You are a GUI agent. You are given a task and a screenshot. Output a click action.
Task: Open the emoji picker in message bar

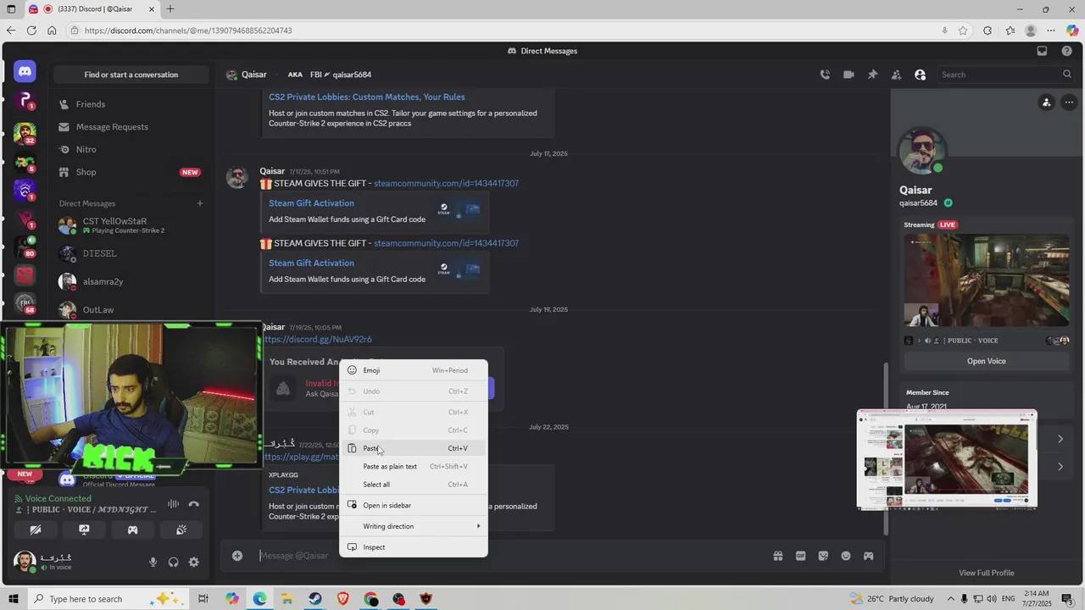tap(846, 556)
